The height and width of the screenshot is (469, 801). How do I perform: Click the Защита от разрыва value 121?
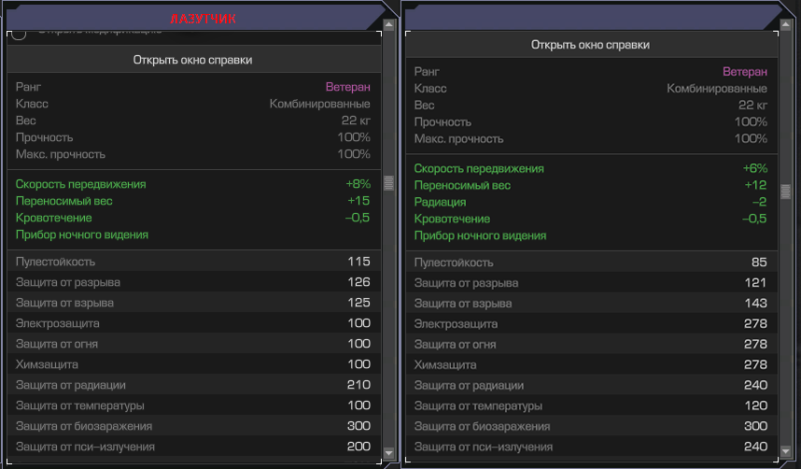pos(755,283)
